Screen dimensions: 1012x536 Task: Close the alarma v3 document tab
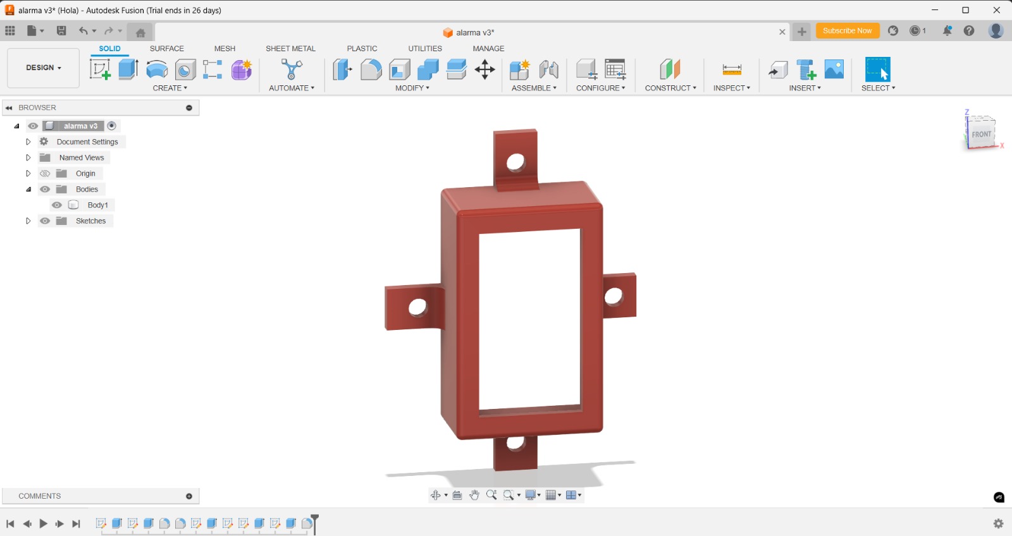(782, 32)
